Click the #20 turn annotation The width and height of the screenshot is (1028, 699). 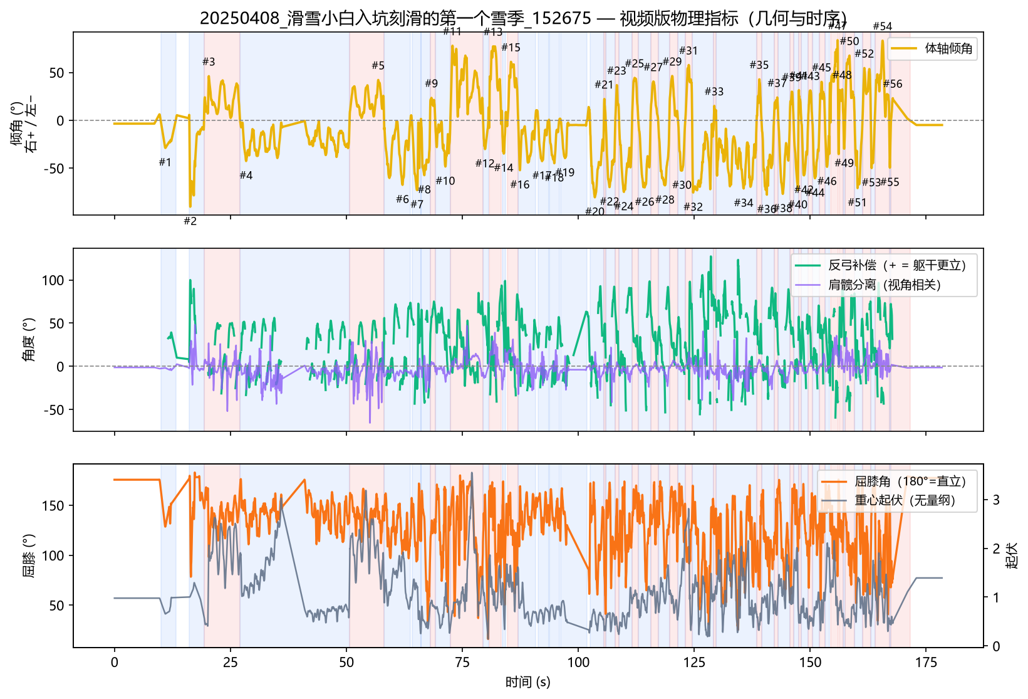click(x=595, y=212)
